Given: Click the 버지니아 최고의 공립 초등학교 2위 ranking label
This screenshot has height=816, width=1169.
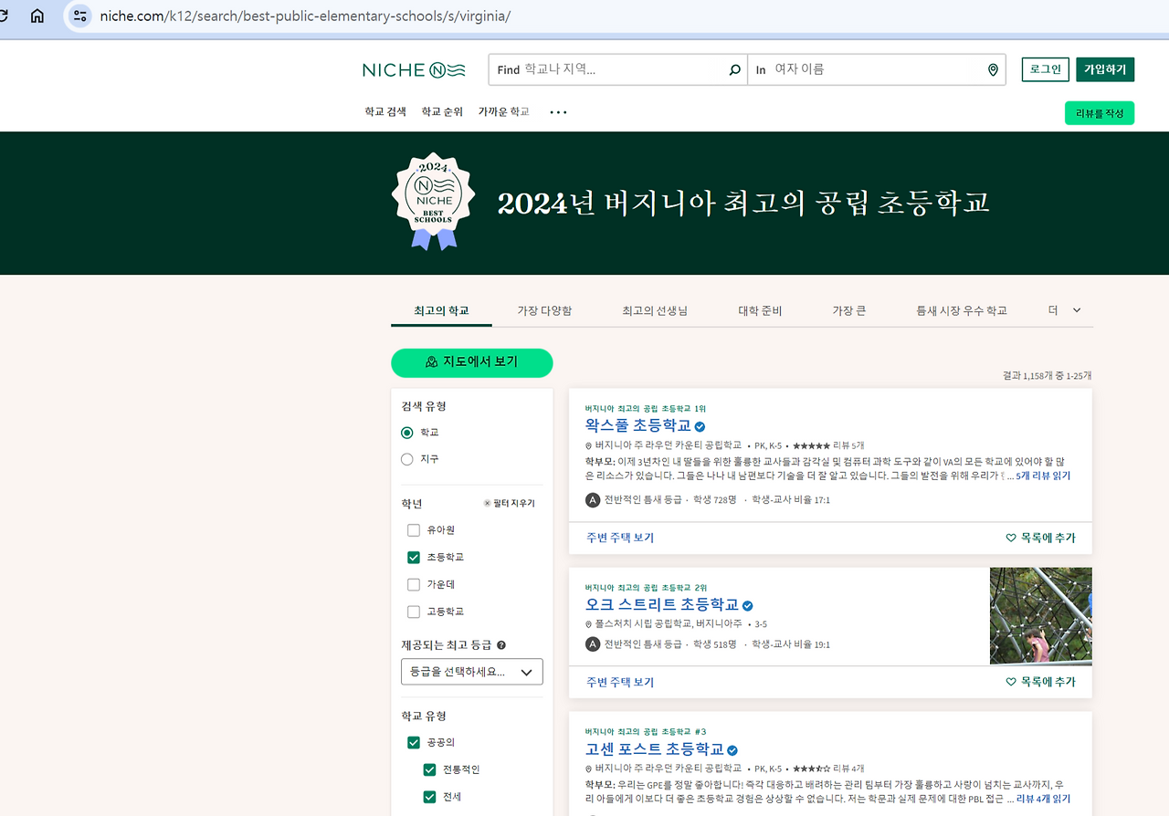Looking at the screenshot, I should 646,588.
